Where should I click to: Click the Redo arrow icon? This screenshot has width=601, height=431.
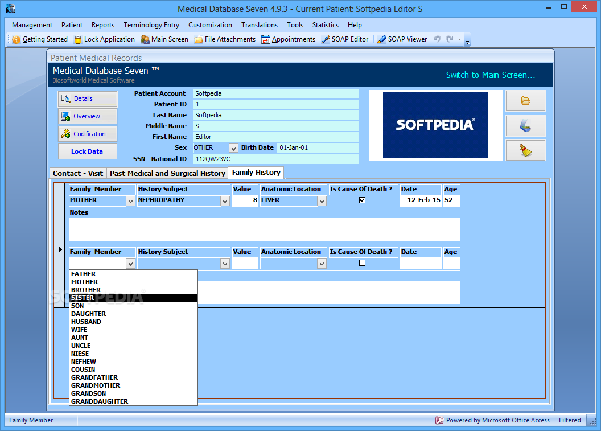click(450, 39)
